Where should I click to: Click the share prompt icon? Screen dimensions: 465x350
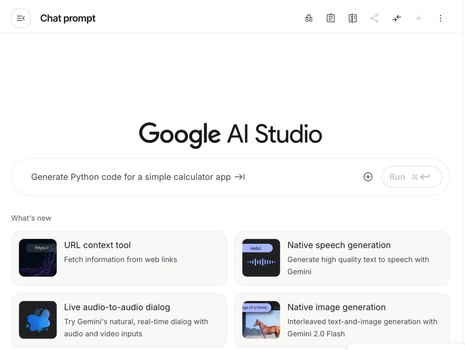click(x=374, y=18)
